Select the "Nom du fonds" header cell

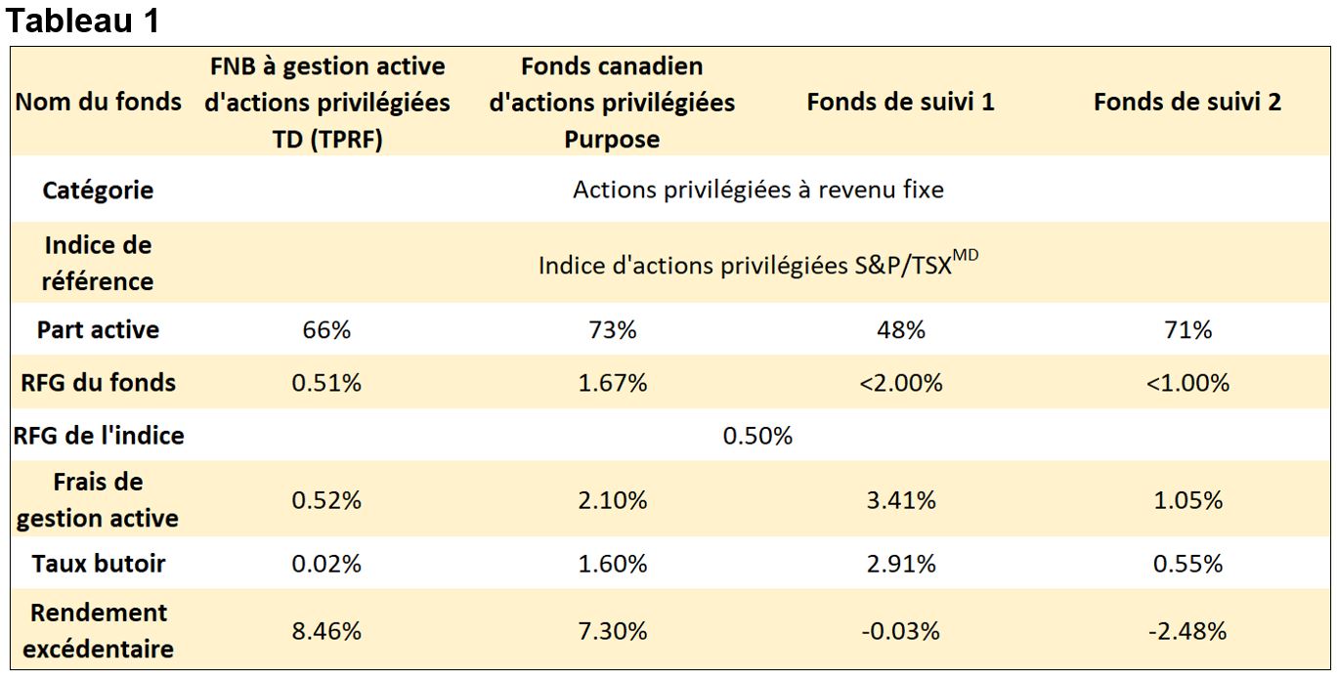[x=98, y=102]
